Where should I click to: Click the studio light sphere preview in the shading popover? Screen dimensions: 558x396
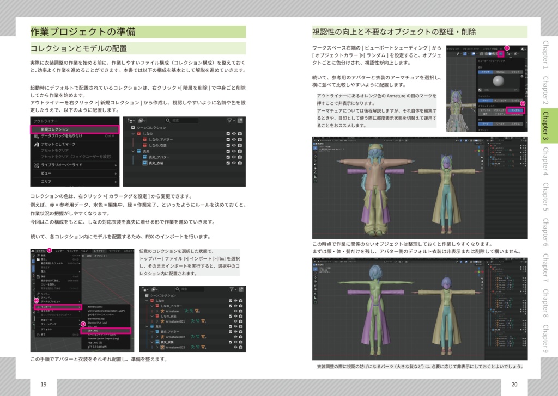pos(499,81)
